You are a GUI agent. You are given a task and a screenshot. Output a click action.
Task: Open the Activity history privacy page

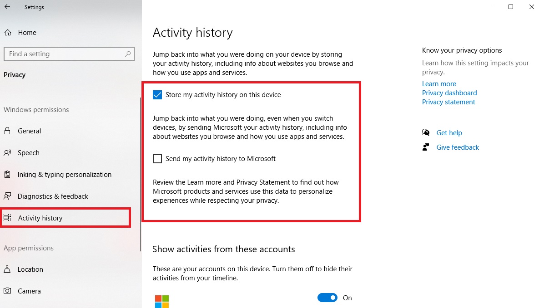click(40, 218)
